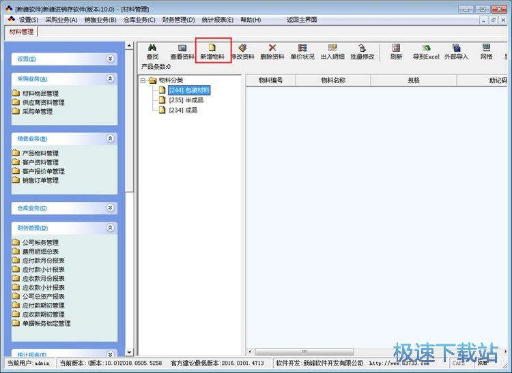The height and width of the screenshot is (373, 512).
Task: Open 单价状况 from the toolbar
Action: (302, 52)
